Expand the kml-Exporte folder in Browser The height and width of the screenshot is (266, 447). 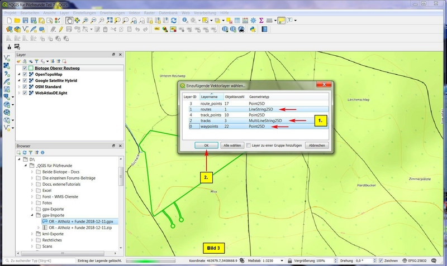click(32, 234)
